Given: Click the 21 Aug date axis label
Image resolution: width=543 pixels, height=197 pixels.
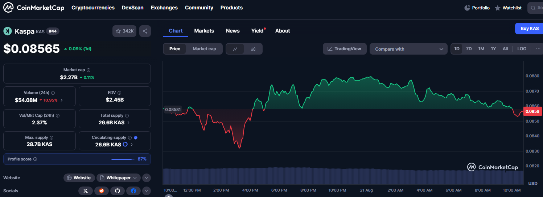Looking at the screenshot, I should coord(366,190).
